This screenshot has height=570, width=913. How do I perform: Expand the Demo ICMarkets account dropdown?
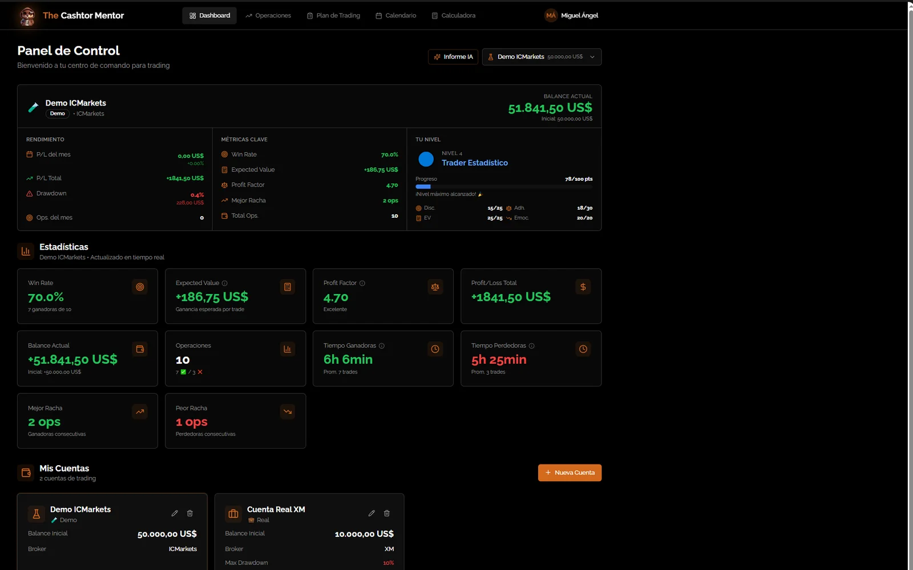542,57
